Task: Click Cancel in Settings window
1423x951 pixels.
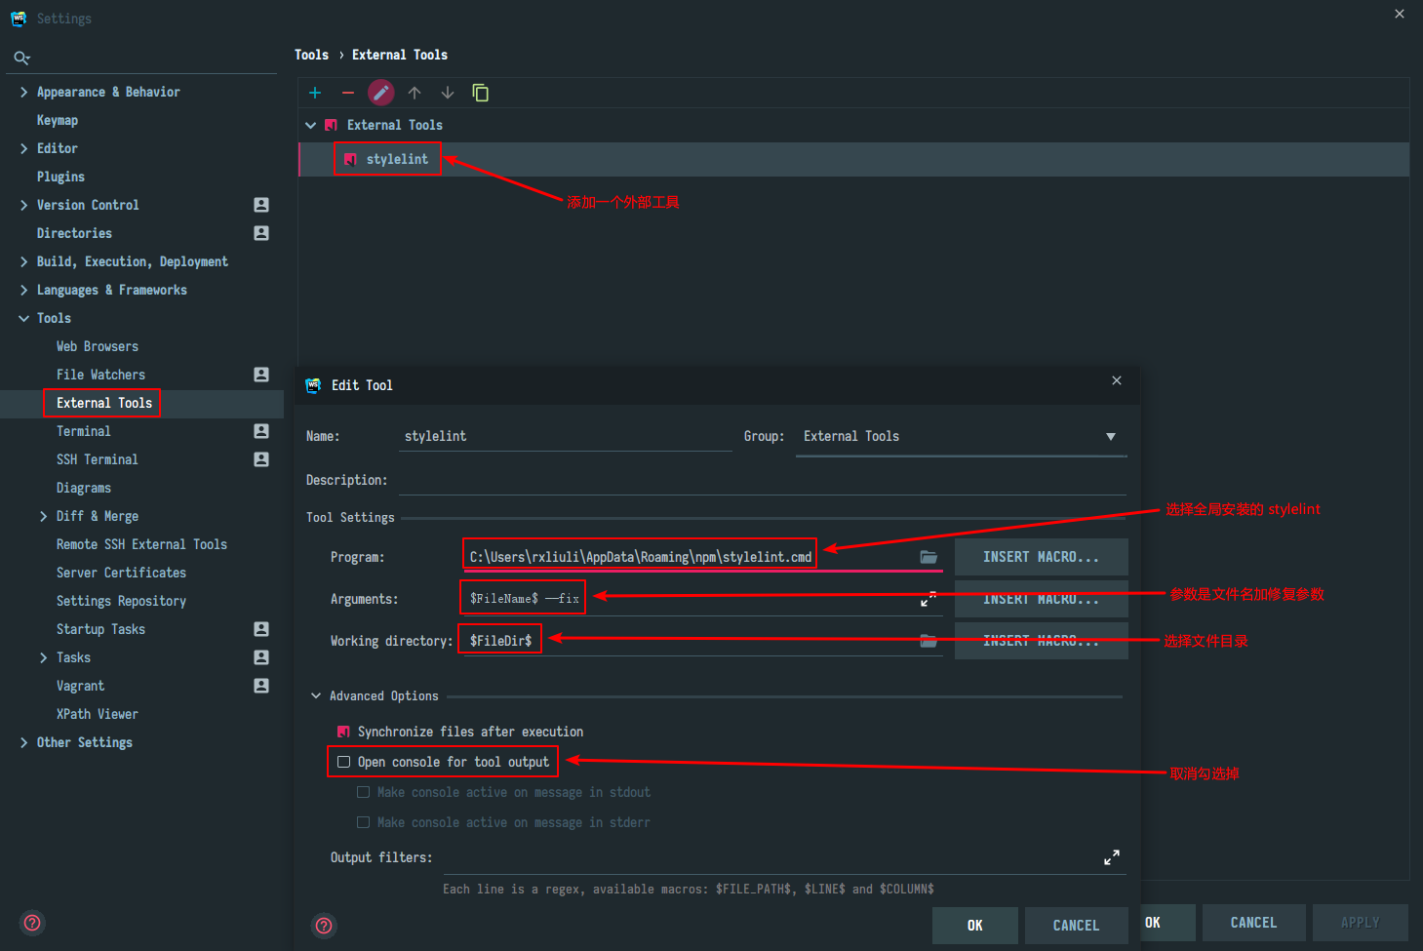Action: (x=1253, y=923)
